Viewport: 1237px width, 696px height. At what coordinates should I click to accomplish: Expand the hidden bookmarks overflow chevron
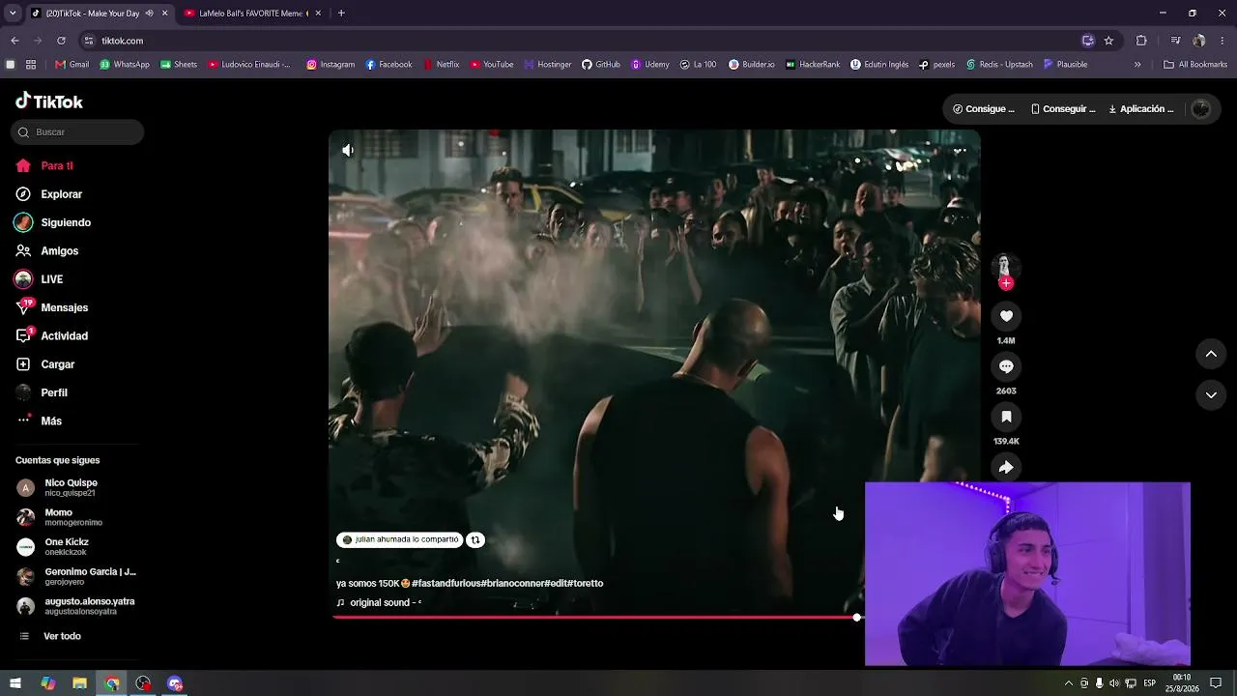1137,65
